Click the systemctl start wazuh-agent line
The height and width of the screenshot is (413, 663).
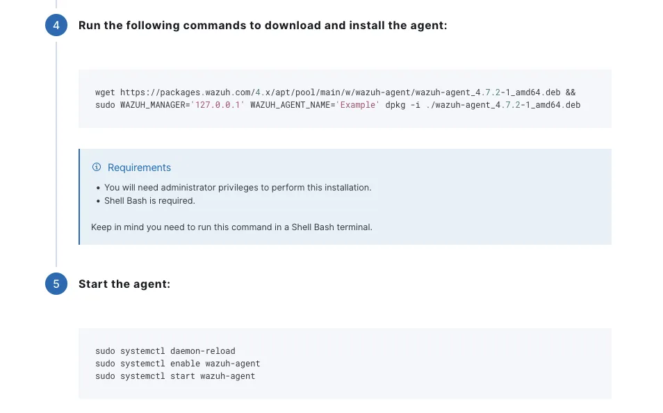tap(175, 376)
